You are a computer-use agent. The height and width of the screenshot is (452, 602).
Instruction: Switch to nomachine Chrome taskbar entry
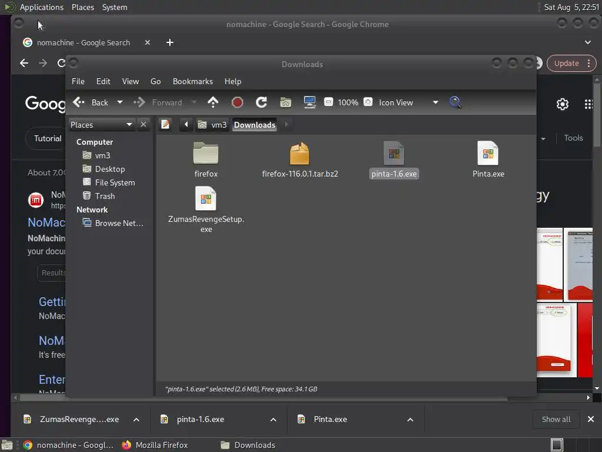[68, 445]
